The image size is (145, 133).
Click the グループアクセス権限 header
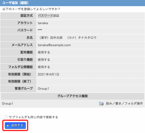click(x=72, y=96)
